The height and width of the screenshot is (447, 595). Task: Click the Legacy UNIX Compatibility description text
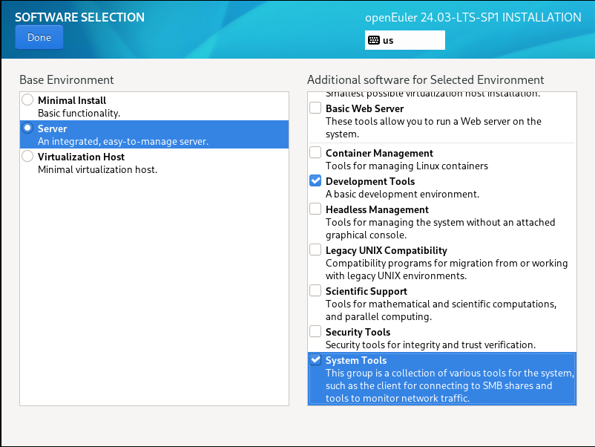click(446, 270)
